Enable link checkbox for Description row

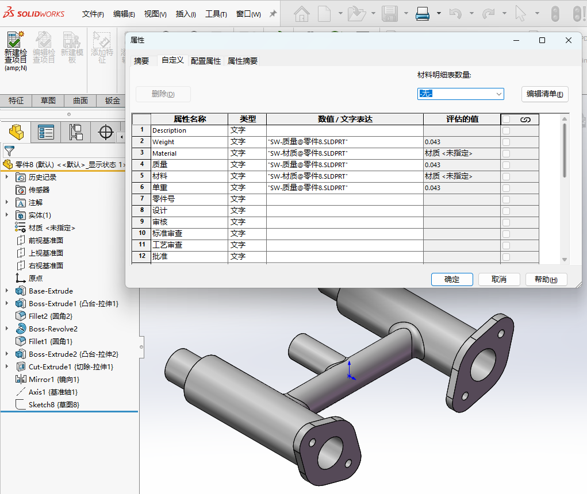point(506,130)
